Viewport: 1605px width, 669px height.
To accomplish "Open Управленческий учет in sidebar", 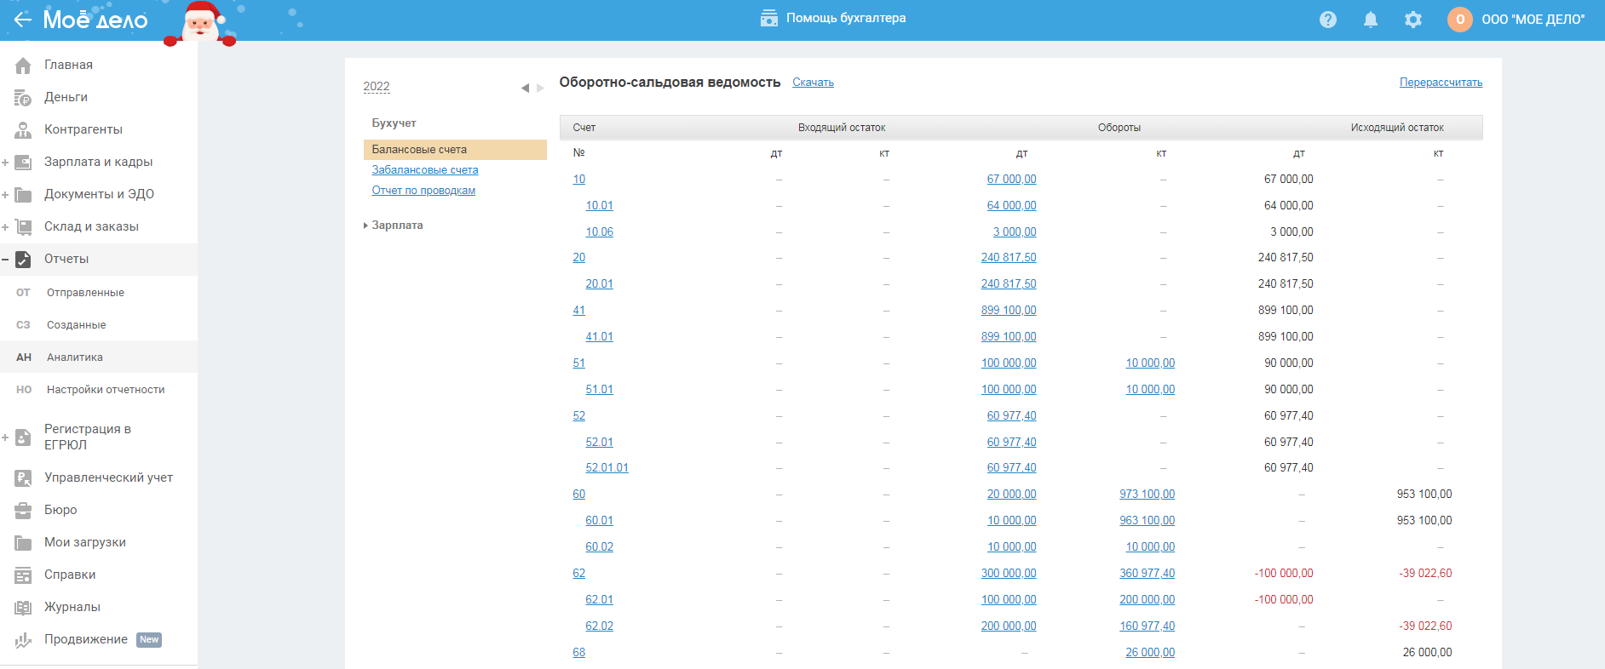I will pyautogui.click(x=108, y=477).
